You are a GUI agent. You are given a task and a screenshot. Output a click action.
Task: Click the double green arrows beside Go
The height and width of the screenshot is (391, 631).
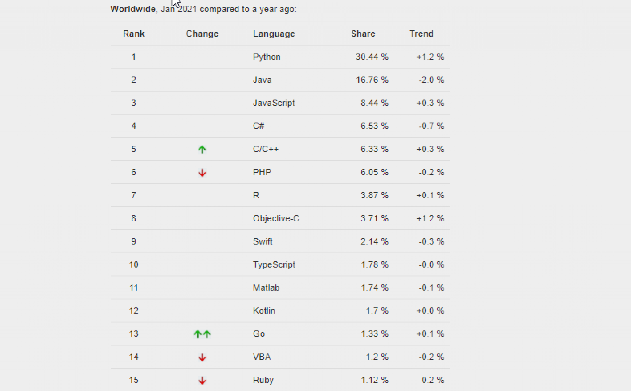pyautogui.click(x=202, y=334)
